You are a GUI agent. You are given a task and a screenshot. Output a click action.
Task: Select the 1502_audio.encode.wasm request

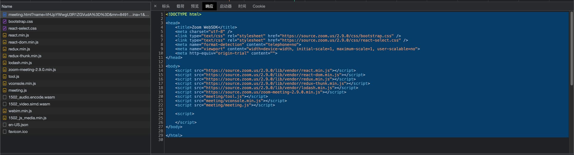[75, 97]
